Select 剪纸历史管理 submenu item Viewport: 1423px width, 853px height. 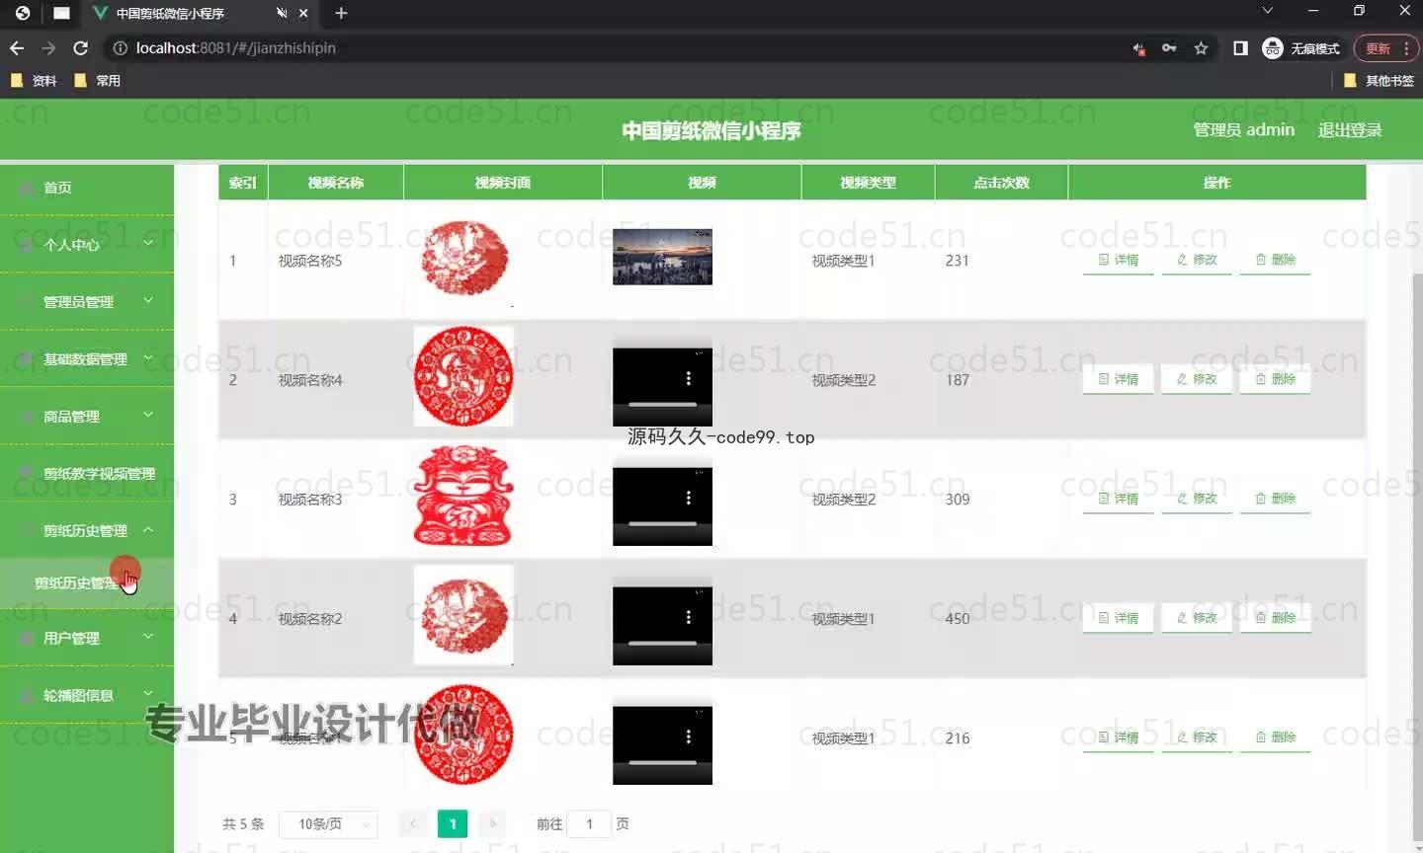click(x=87, y=582)
